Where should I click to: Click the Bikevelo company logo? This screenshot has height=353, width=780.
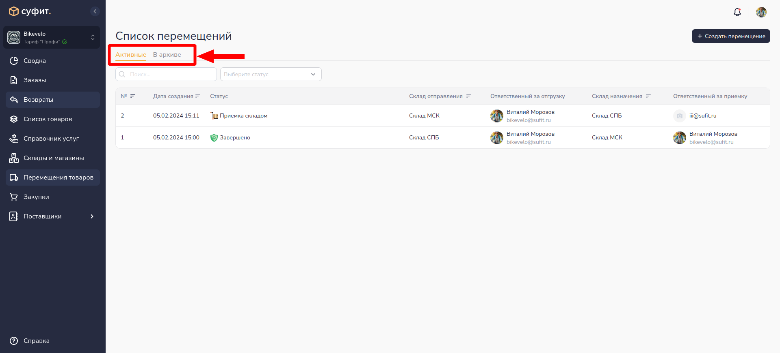coord(14,37)
